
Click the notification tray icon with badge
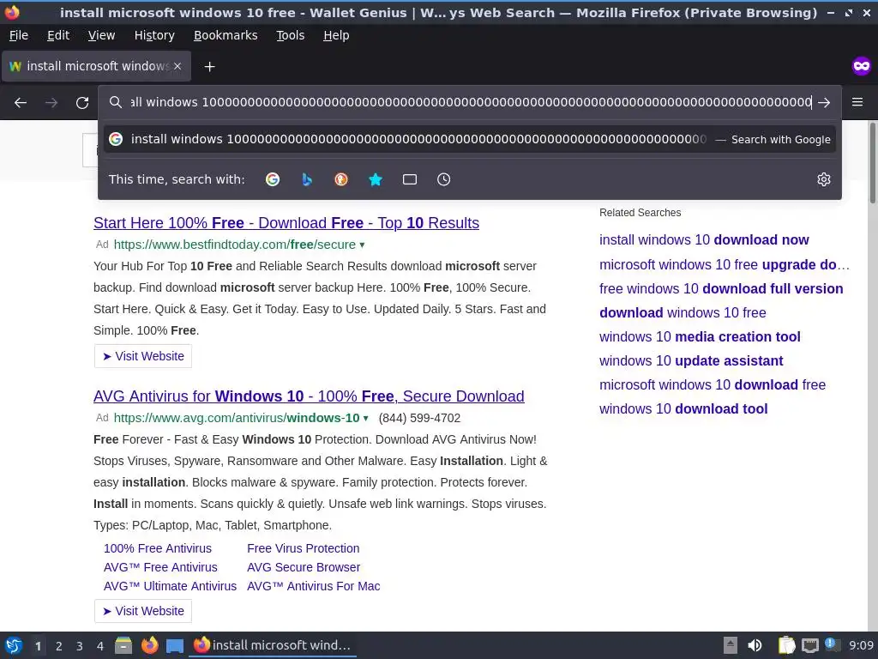[x=833, y=645]
